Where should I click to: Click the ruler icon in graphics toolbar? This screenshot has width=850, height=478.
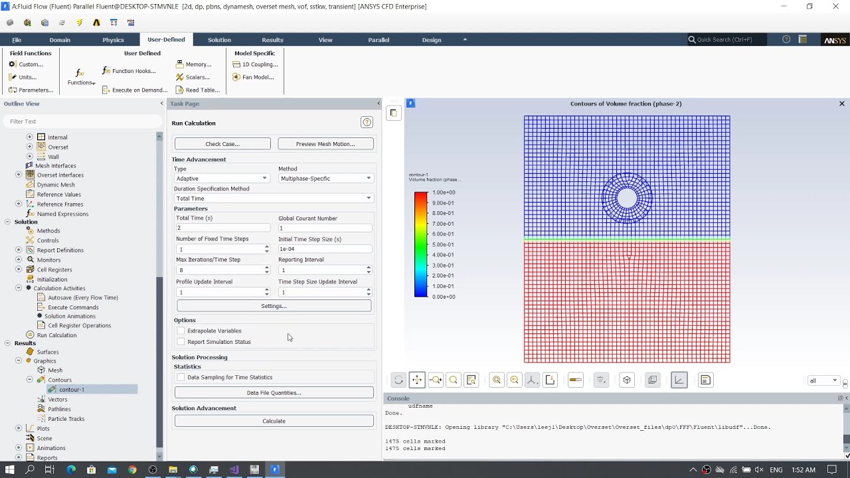(x=576, y=380)
